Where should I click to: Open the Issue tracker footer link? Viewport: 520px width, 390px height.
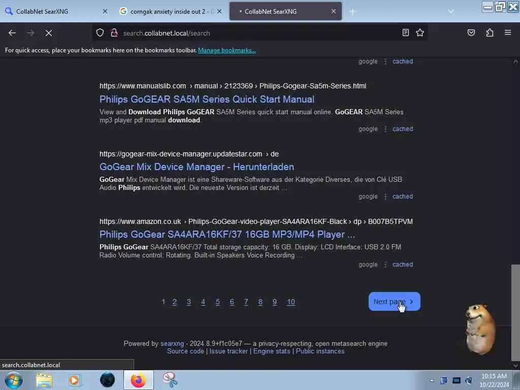tap(229, 351)
